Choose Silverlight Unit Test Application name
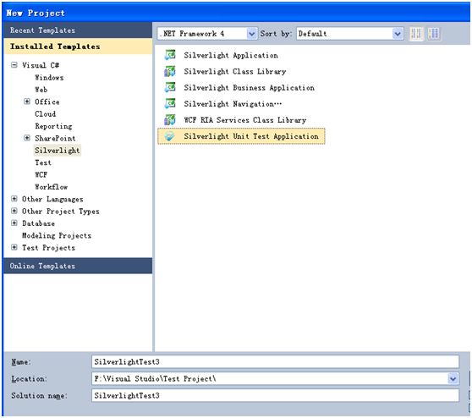The height and width of the screenshot is (418, 472). [251, 136]
